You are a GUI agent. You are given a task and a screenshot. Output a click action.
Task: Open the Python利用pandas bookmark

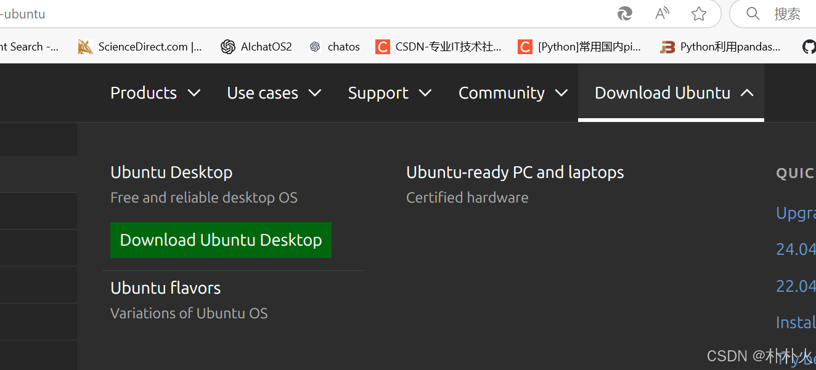coord(720,47)
